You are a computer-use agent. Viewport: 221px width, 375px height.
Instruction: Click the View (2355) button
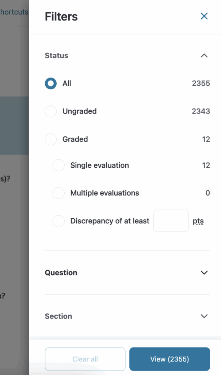pyautogui.click(x=169, y=359)
